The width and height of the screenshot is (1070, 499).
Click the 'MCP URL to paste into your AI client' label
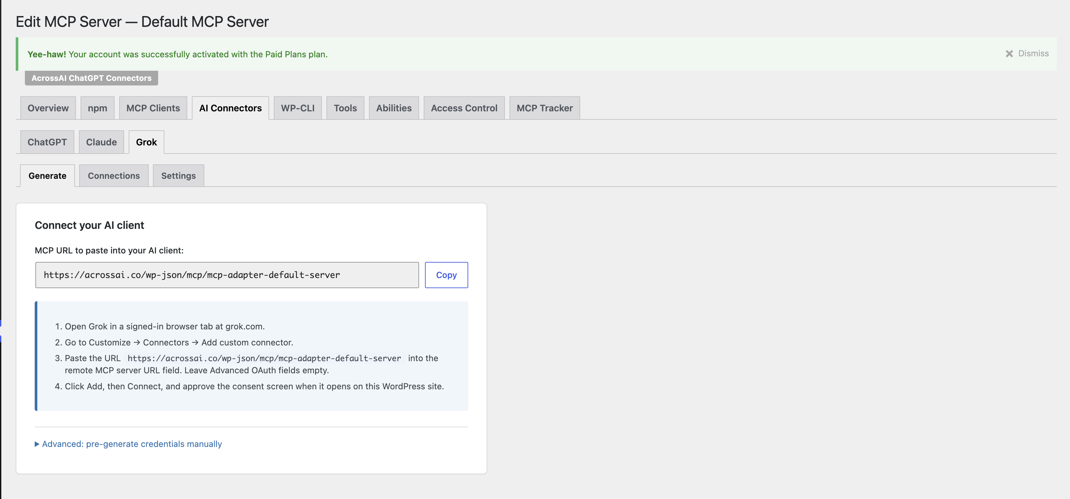point(109,250)
